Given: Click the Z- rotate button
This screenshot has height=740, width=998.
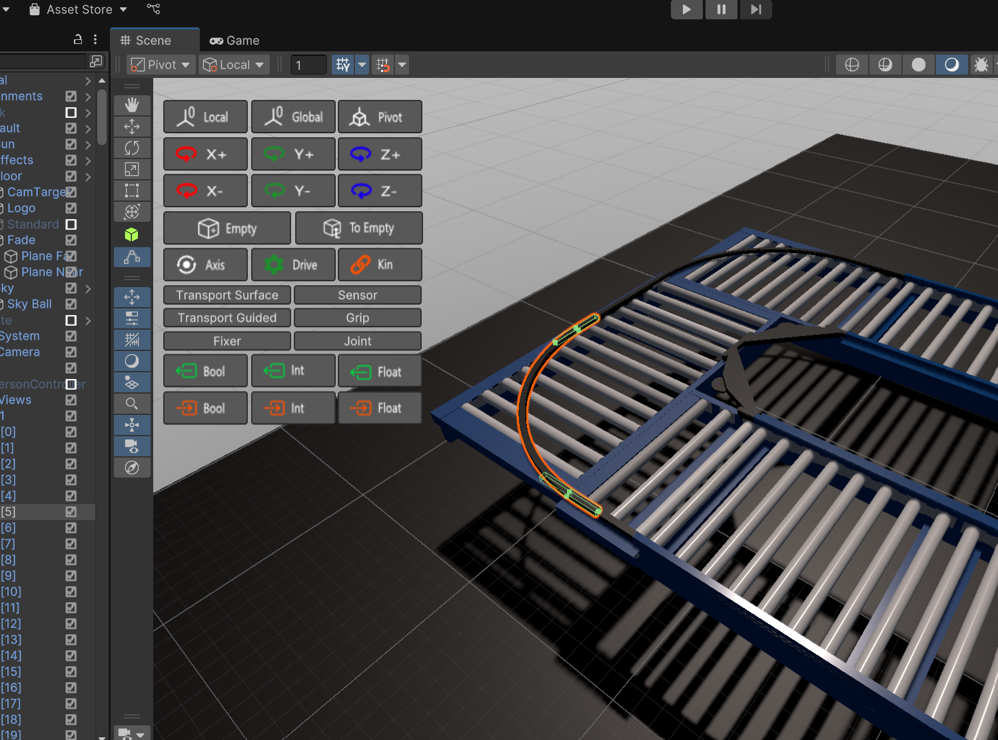Looking at the screenshot, I should point(380,191).
